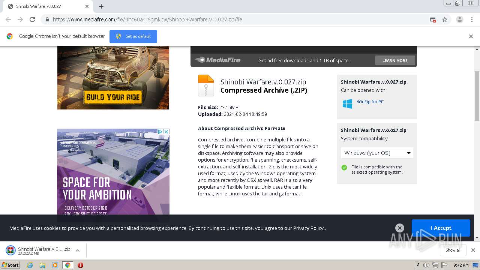
Task: Click the Windows logo beside WinZip
Action: point(348,104)
